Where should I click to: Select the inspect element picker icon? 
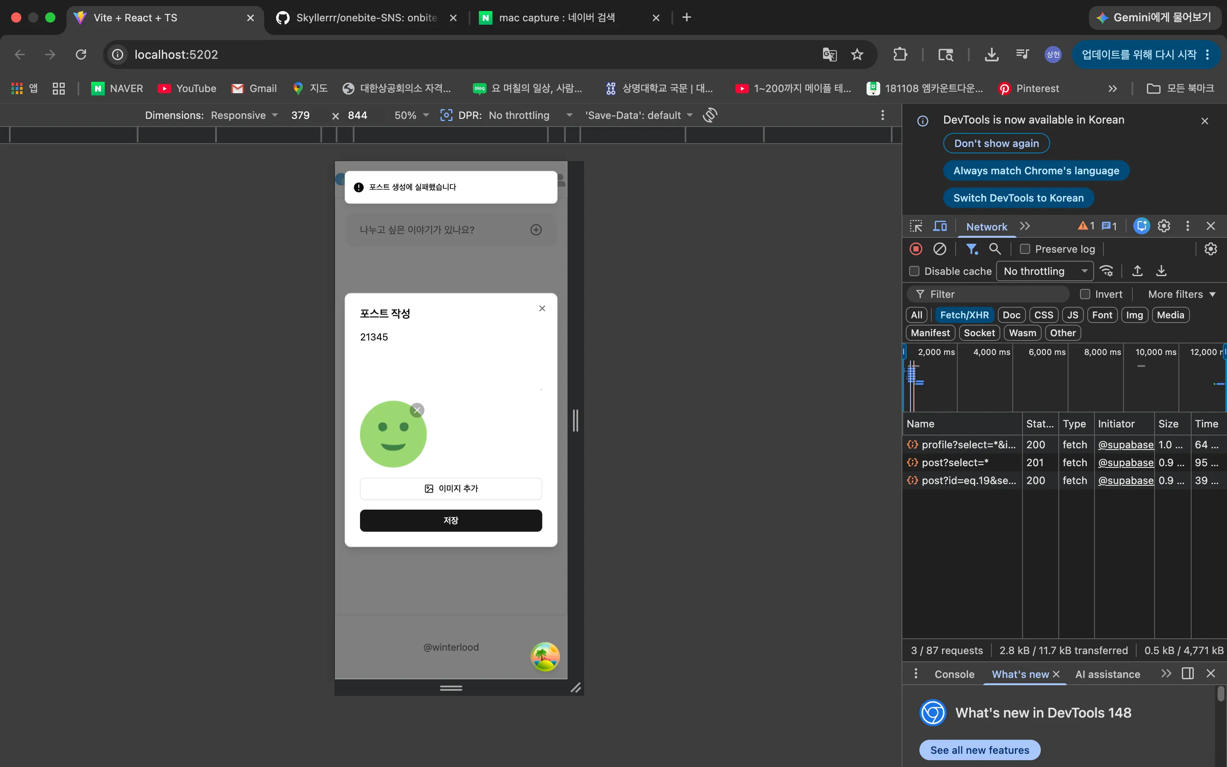coord(916,226)
